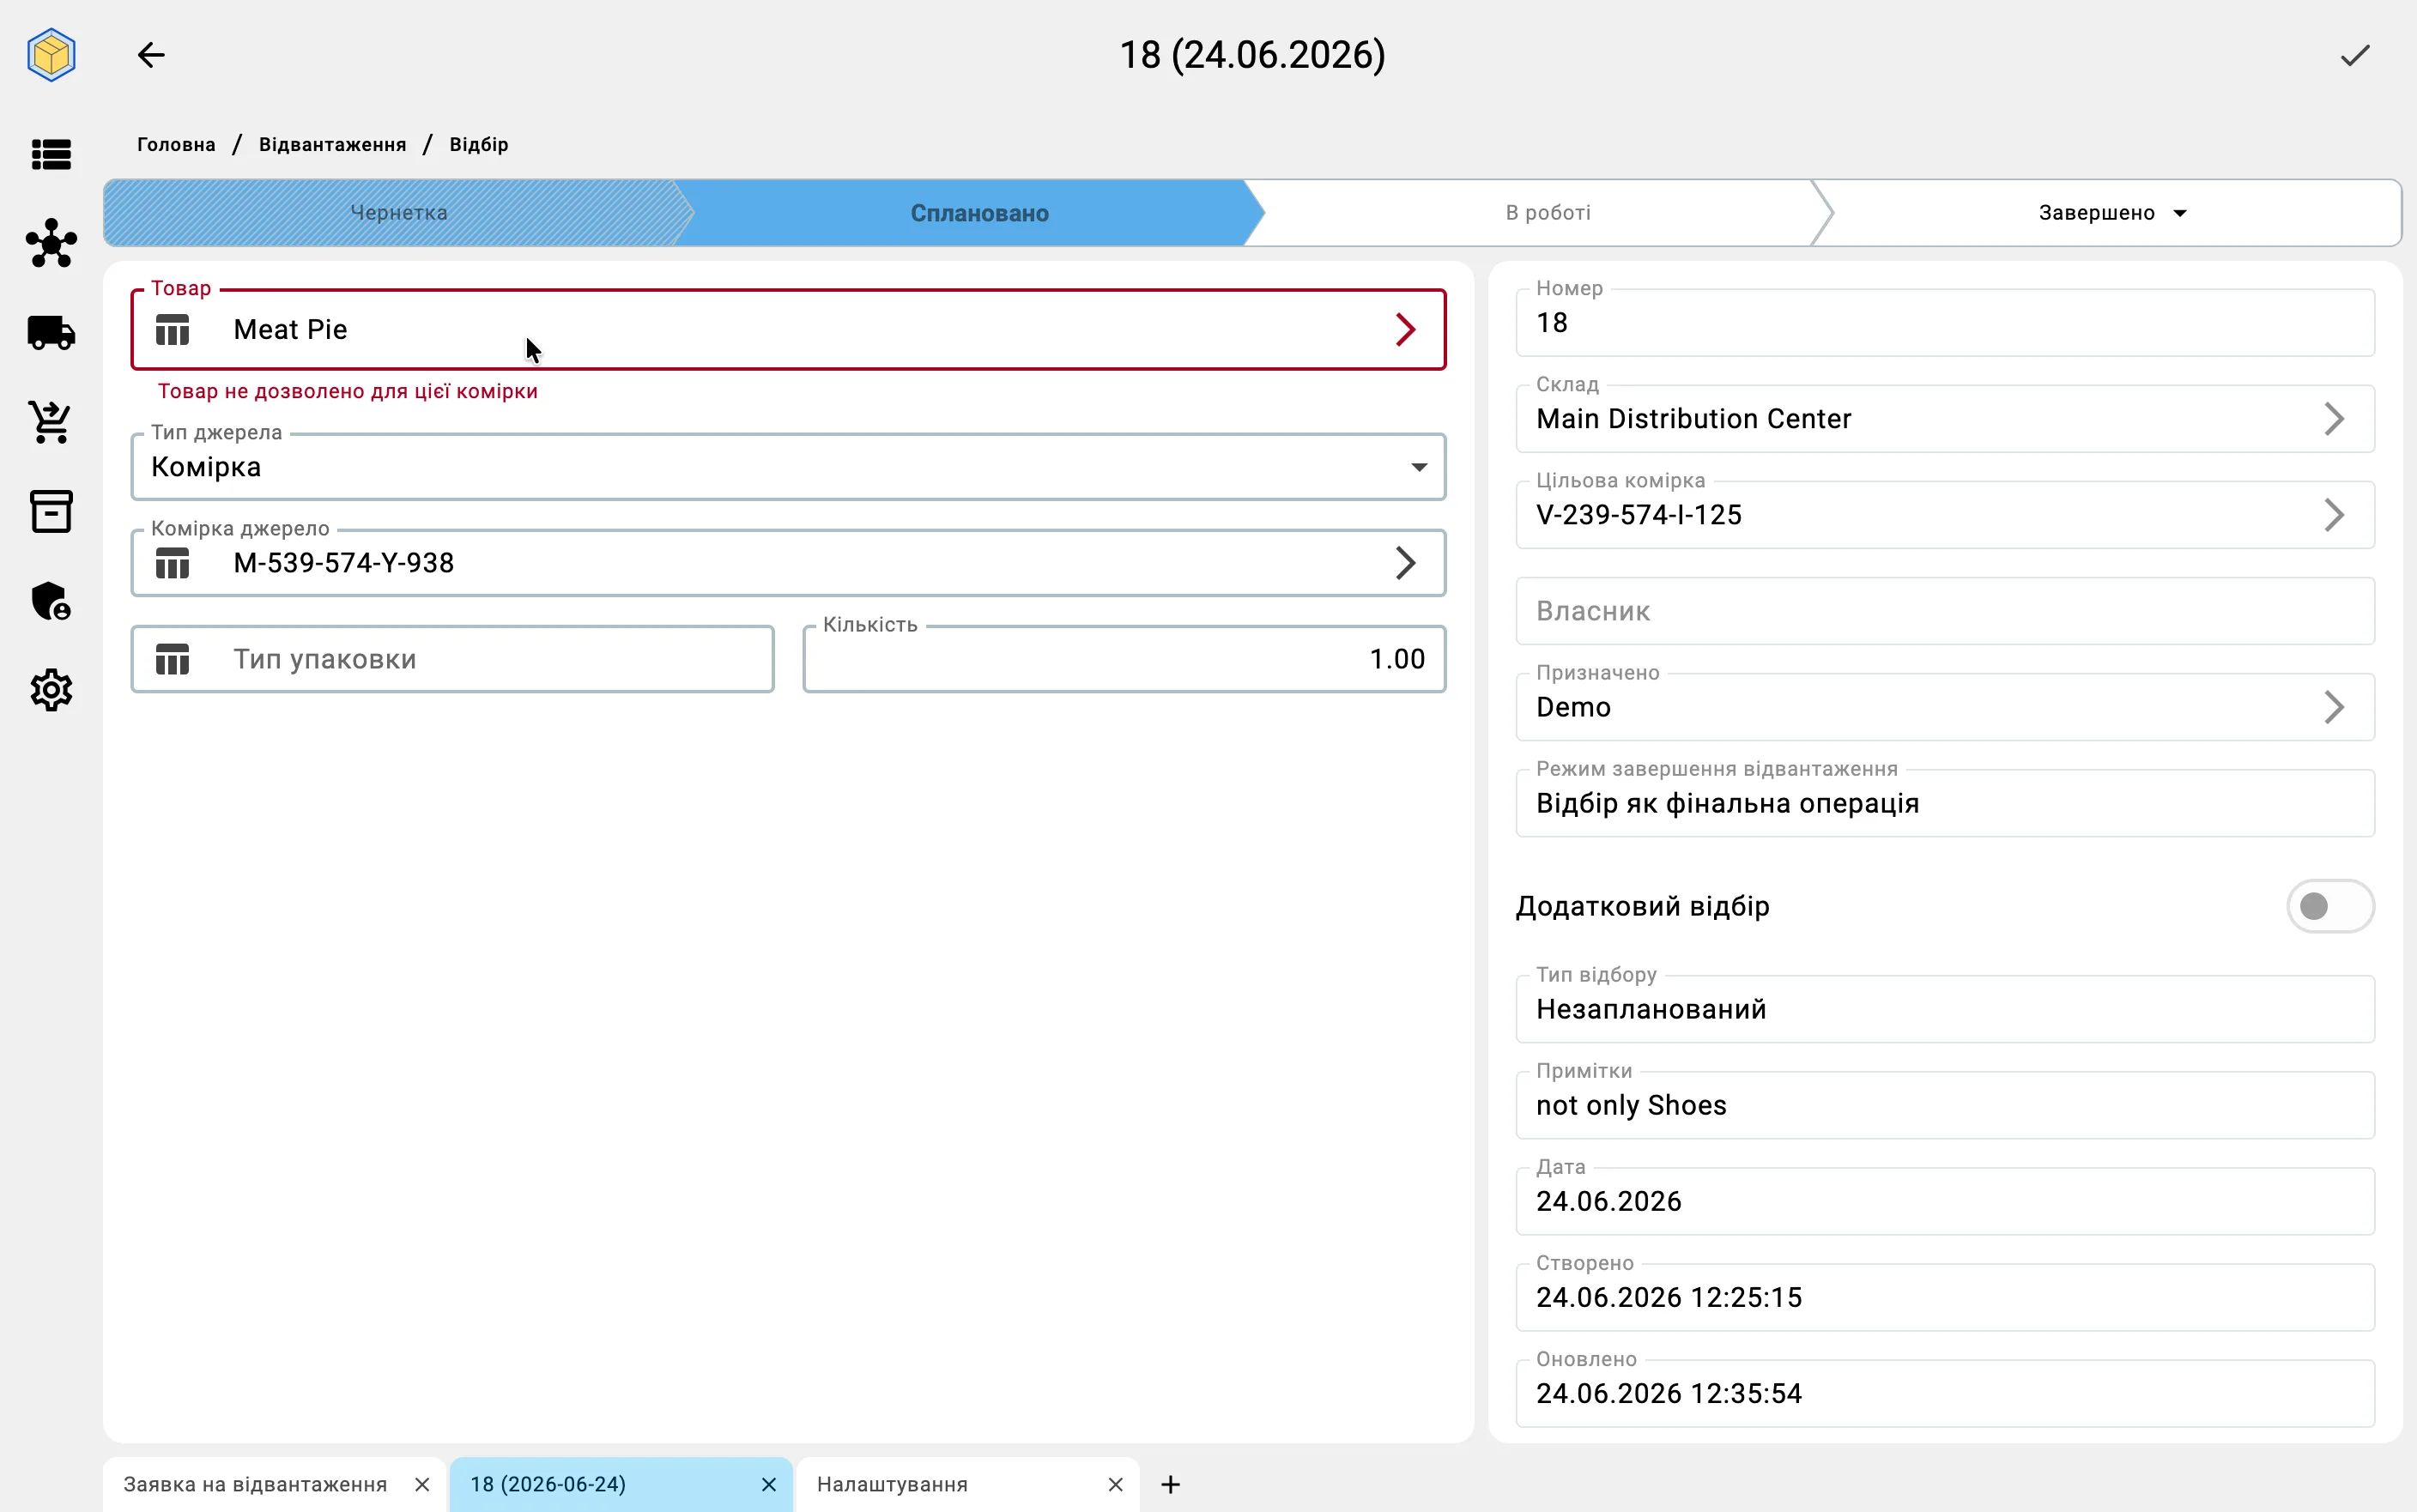This screenshot has width=2417, height=1512.
Task: Open Цільова комірка V-239-574-I-125 chevron
Action: [2334, 515]
